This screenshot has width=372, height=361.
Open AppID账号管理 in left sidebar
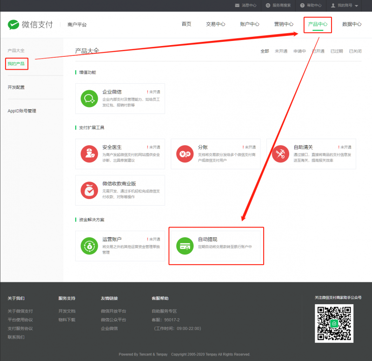click(x=22, y=111)
